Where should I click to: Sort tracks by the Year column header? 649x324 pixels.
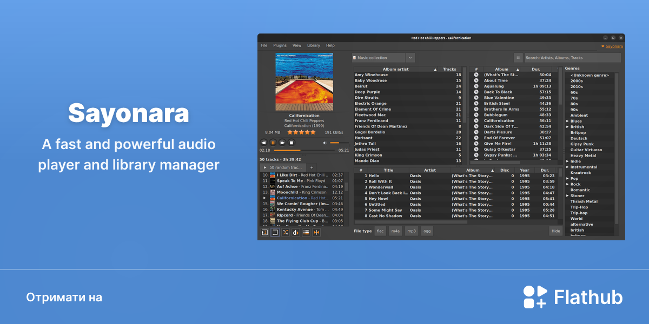click(525, 170)
